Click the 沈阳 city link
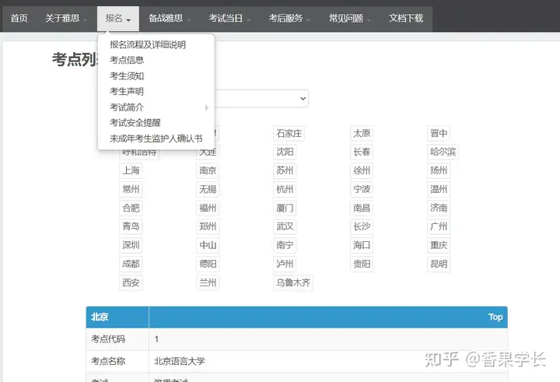 click(x=285, y=152)
